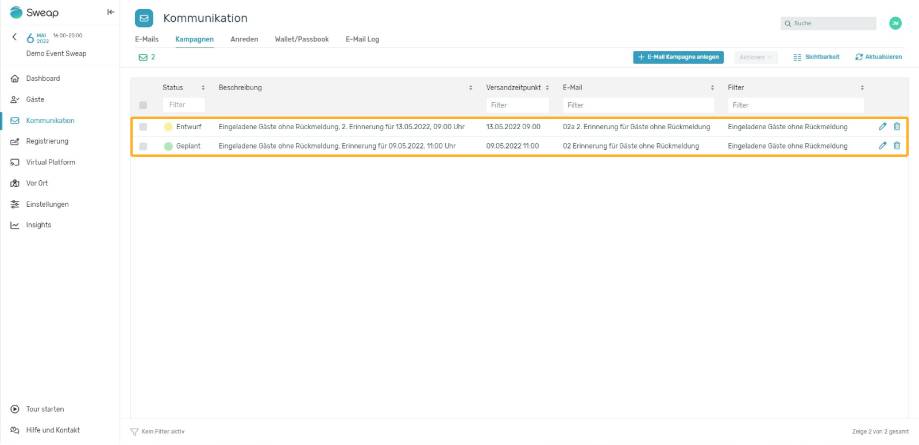Open the E-Mail Log tab
This screenshot has width=919, height=445.
pyautogui.click(x=362, y=40)
